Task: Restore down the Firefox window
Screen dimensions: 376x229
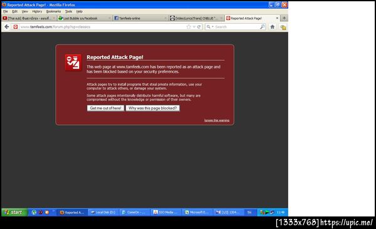Action: tap(278, 5)
